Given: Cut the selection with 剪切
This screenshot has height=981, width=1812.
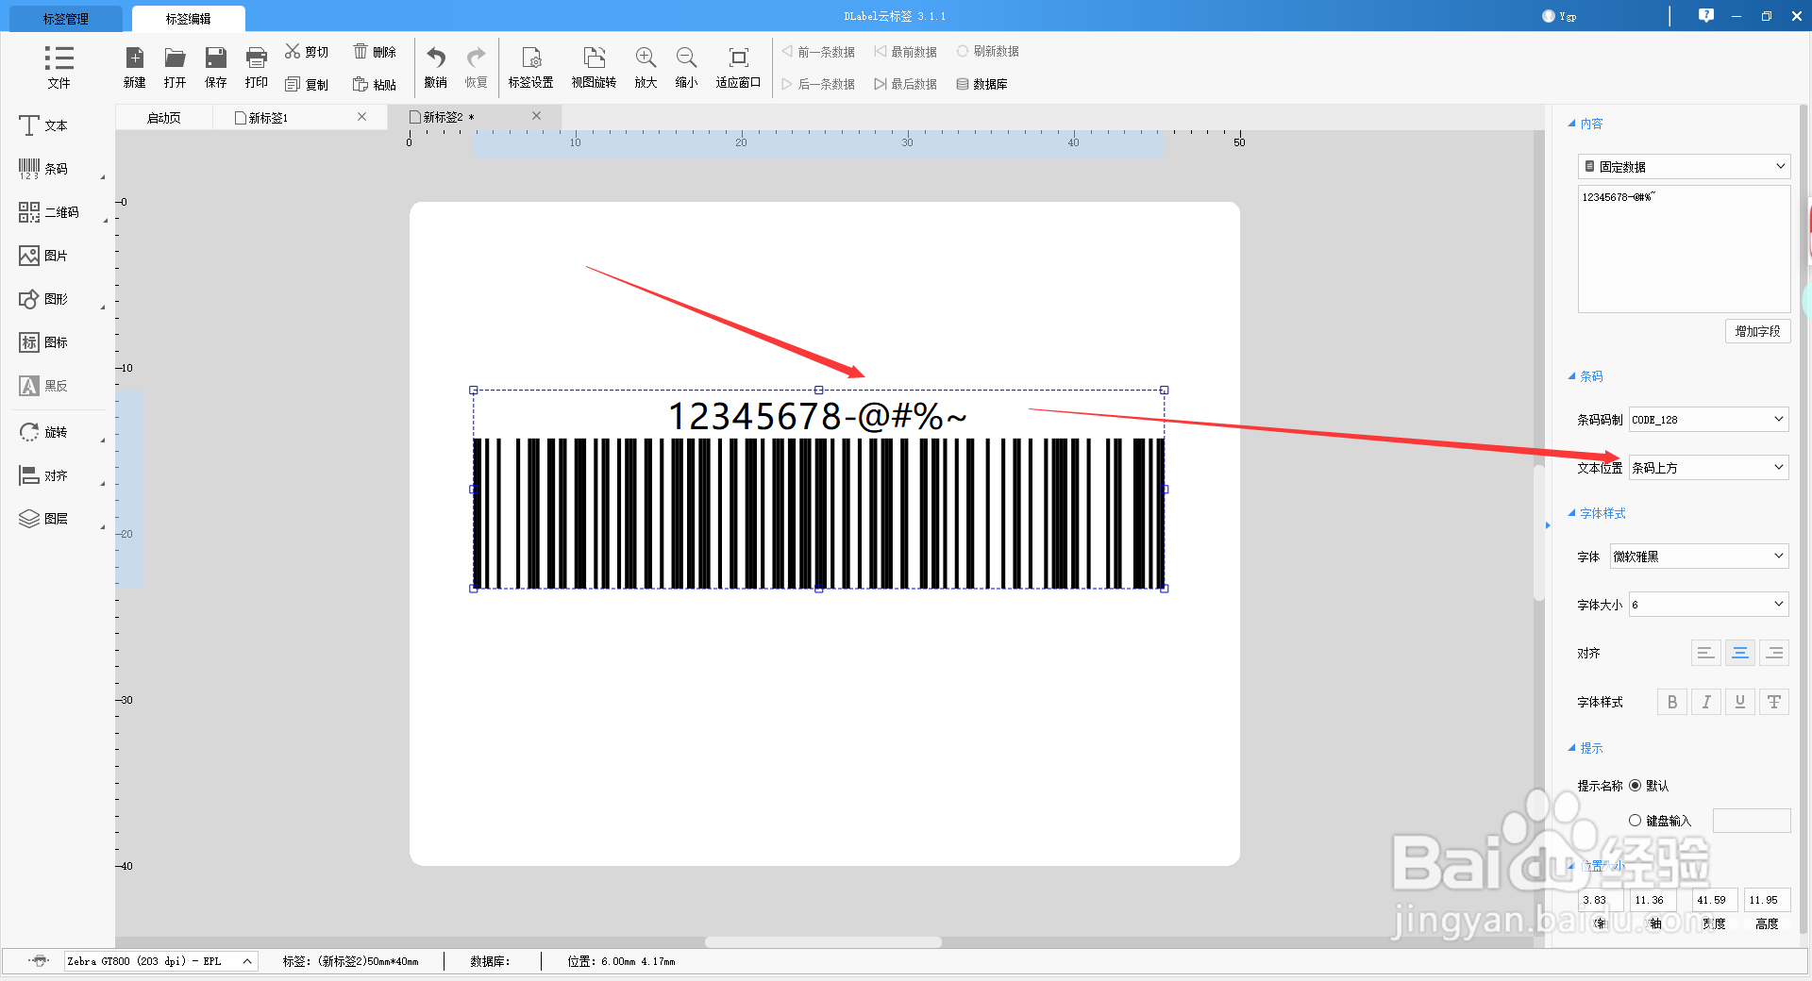Looking at the screenshot, I should [307, 52].
